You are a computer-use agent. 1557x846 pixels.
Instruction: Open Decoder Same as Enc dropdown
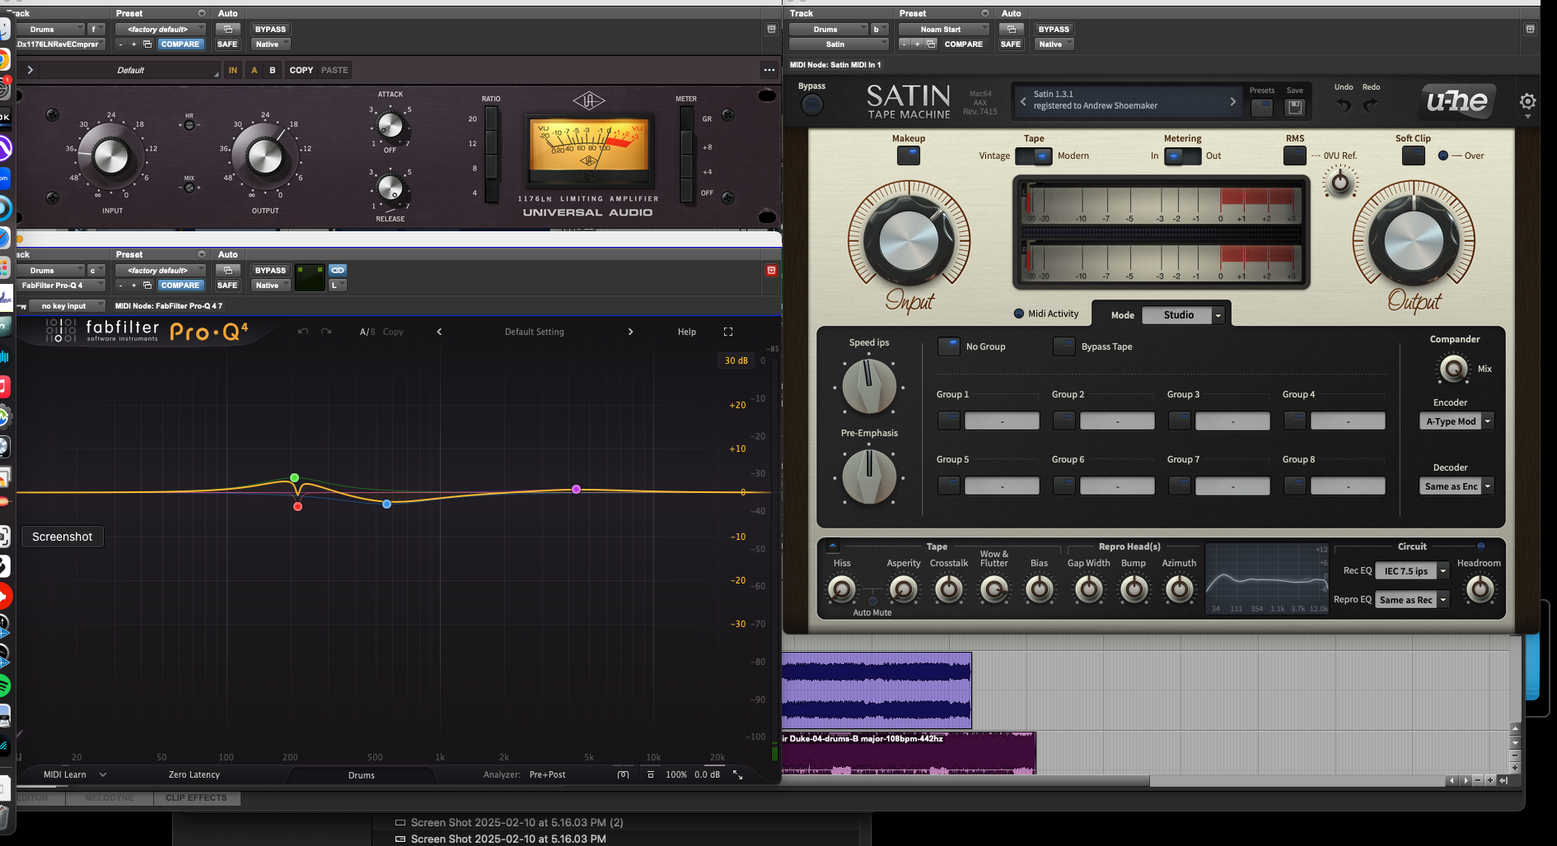coord(1456,486)
